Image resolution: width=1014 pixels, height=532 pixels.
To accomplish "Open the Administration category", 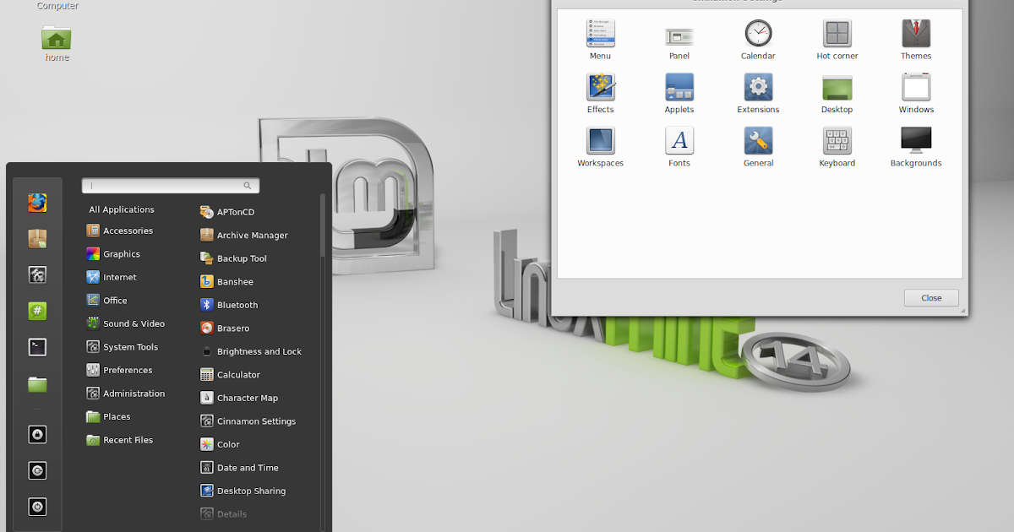I will [132, 393].
